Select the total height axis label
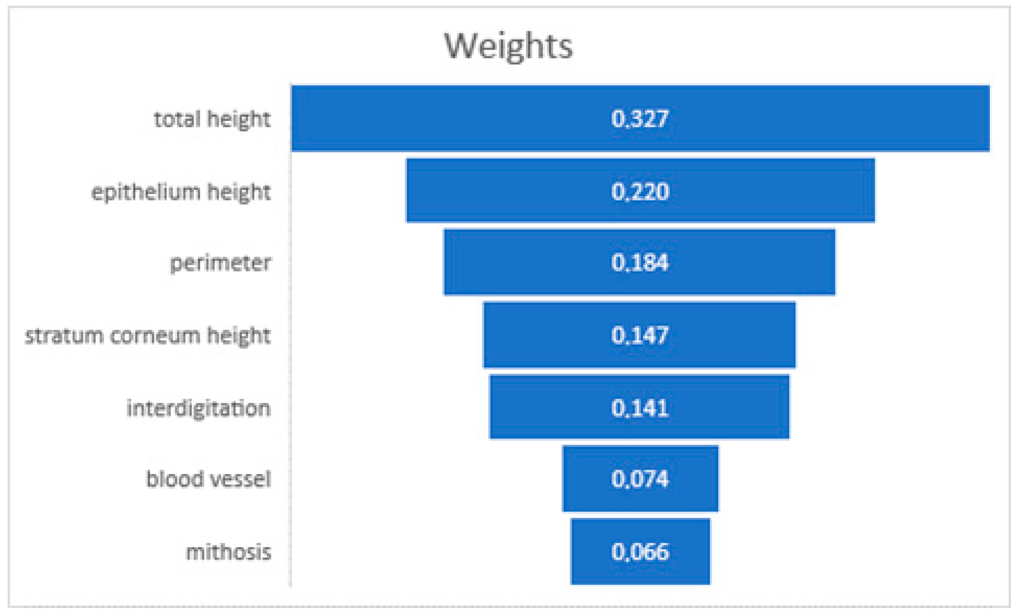 [212, 119]
